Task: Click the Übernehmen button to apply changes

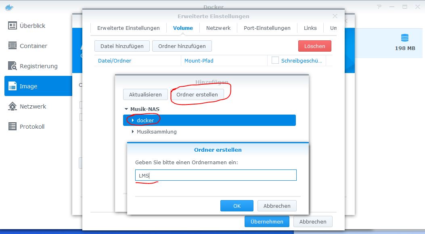Action: coord(267,221)
